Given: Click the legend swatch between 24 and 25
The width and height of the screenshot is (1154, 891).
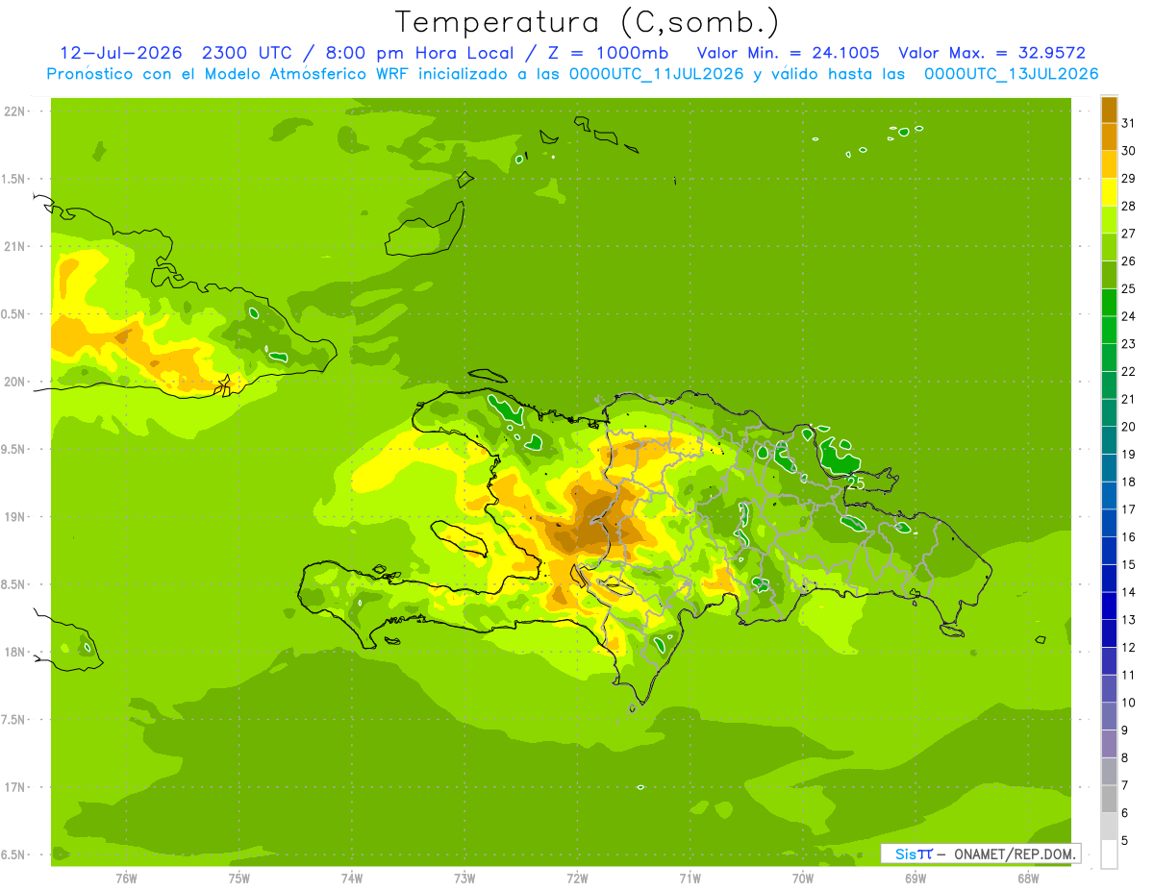Looking at the screenshot, I should click(1109, 303).
